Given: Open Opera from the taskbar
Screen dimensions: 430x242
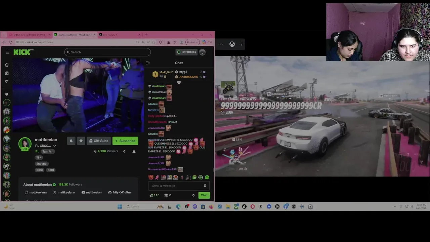Looking at the screenshot, I should point(253,206).
